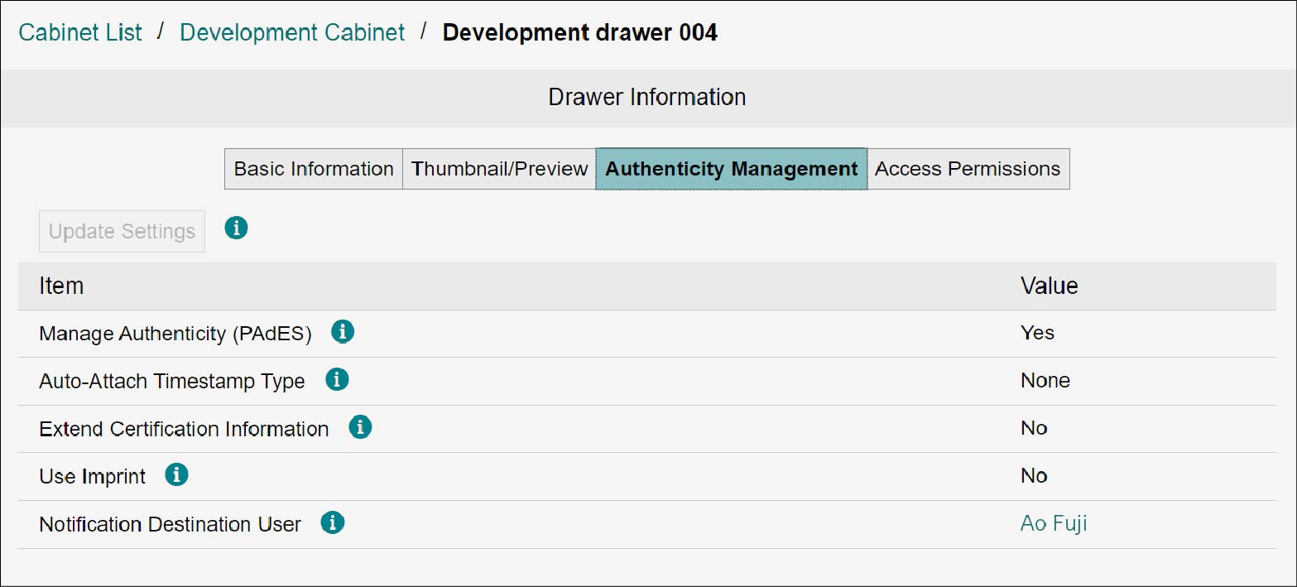The image size is (1297, 587).
Task: Switch to the Basic Information tab
Action: pos(314,169)
